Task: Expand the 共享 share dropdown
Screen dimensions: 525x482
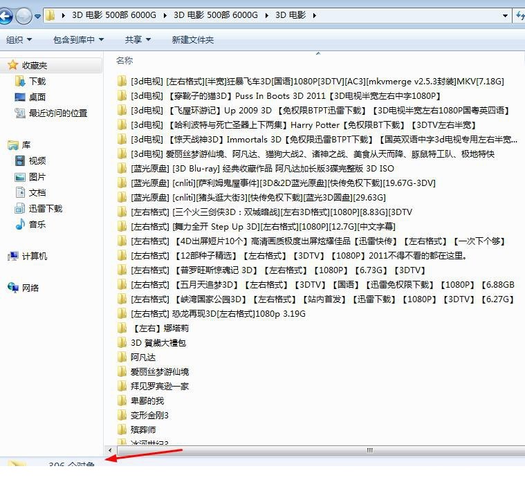Action: coord(138,40)
